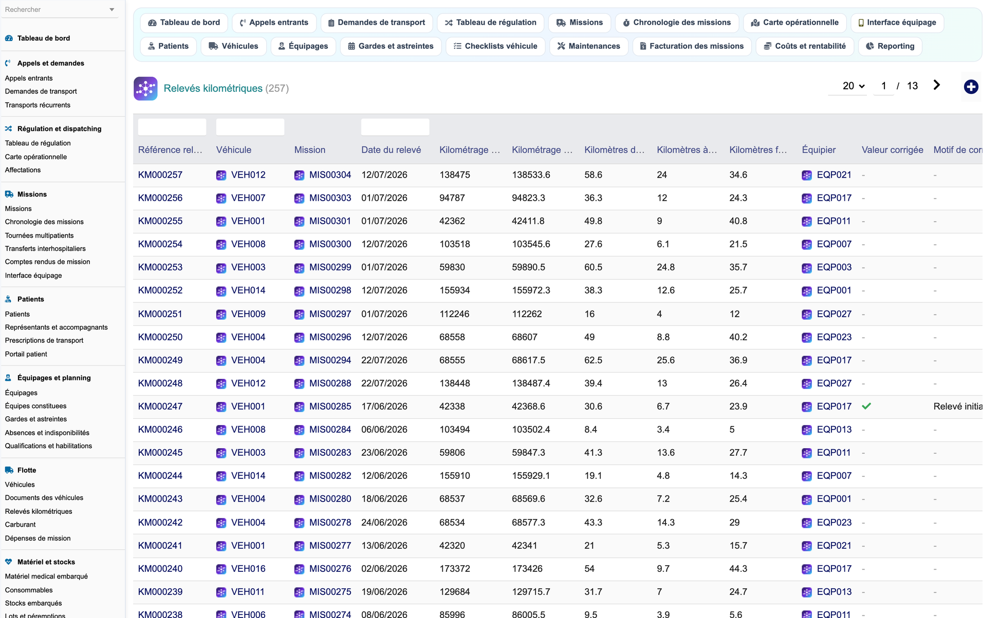1000x618 pixels.
Task: Sort by Date du relevé column header
Action: pyautogui.click(x=391, y=150)
